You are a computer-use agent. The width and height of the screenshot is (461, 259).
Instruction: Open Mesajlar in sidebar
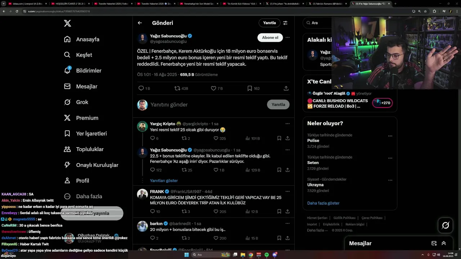tap(80, 86)
